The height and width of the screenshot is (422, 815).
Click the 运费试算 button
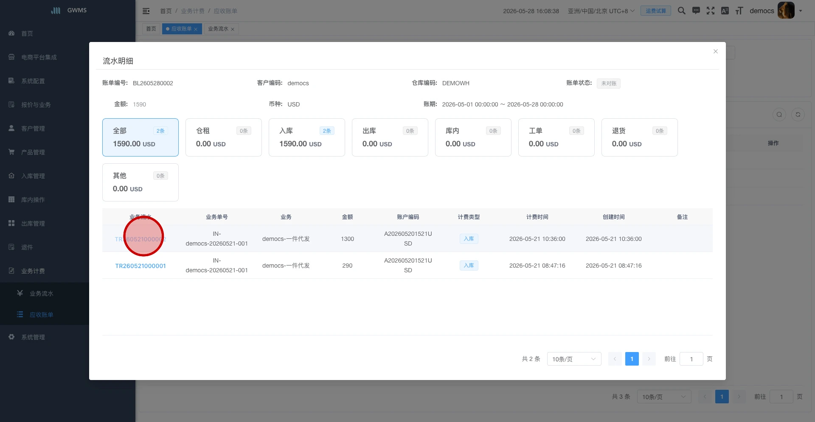pos(656,11)
